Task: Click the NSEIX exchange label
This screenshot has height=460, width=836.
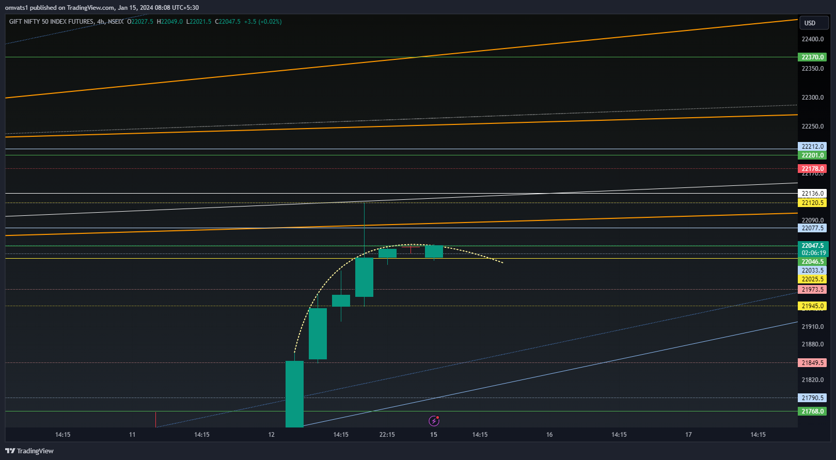Action: [x=116, y=22]
